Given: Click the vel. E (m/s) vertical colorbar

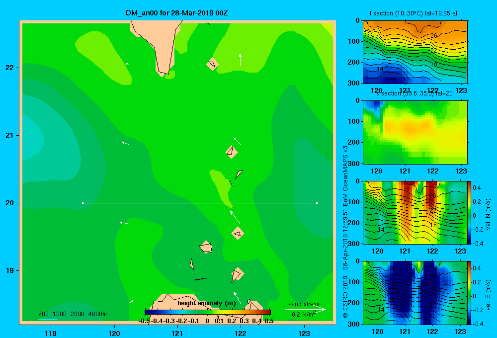Looking at the screenshot, I should pyautogui.click(x=469, y=292).
